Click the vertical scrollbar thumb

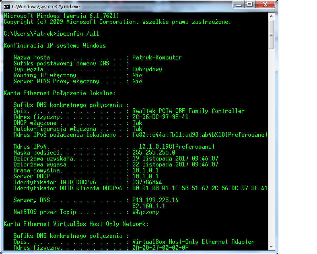point(271,34)
